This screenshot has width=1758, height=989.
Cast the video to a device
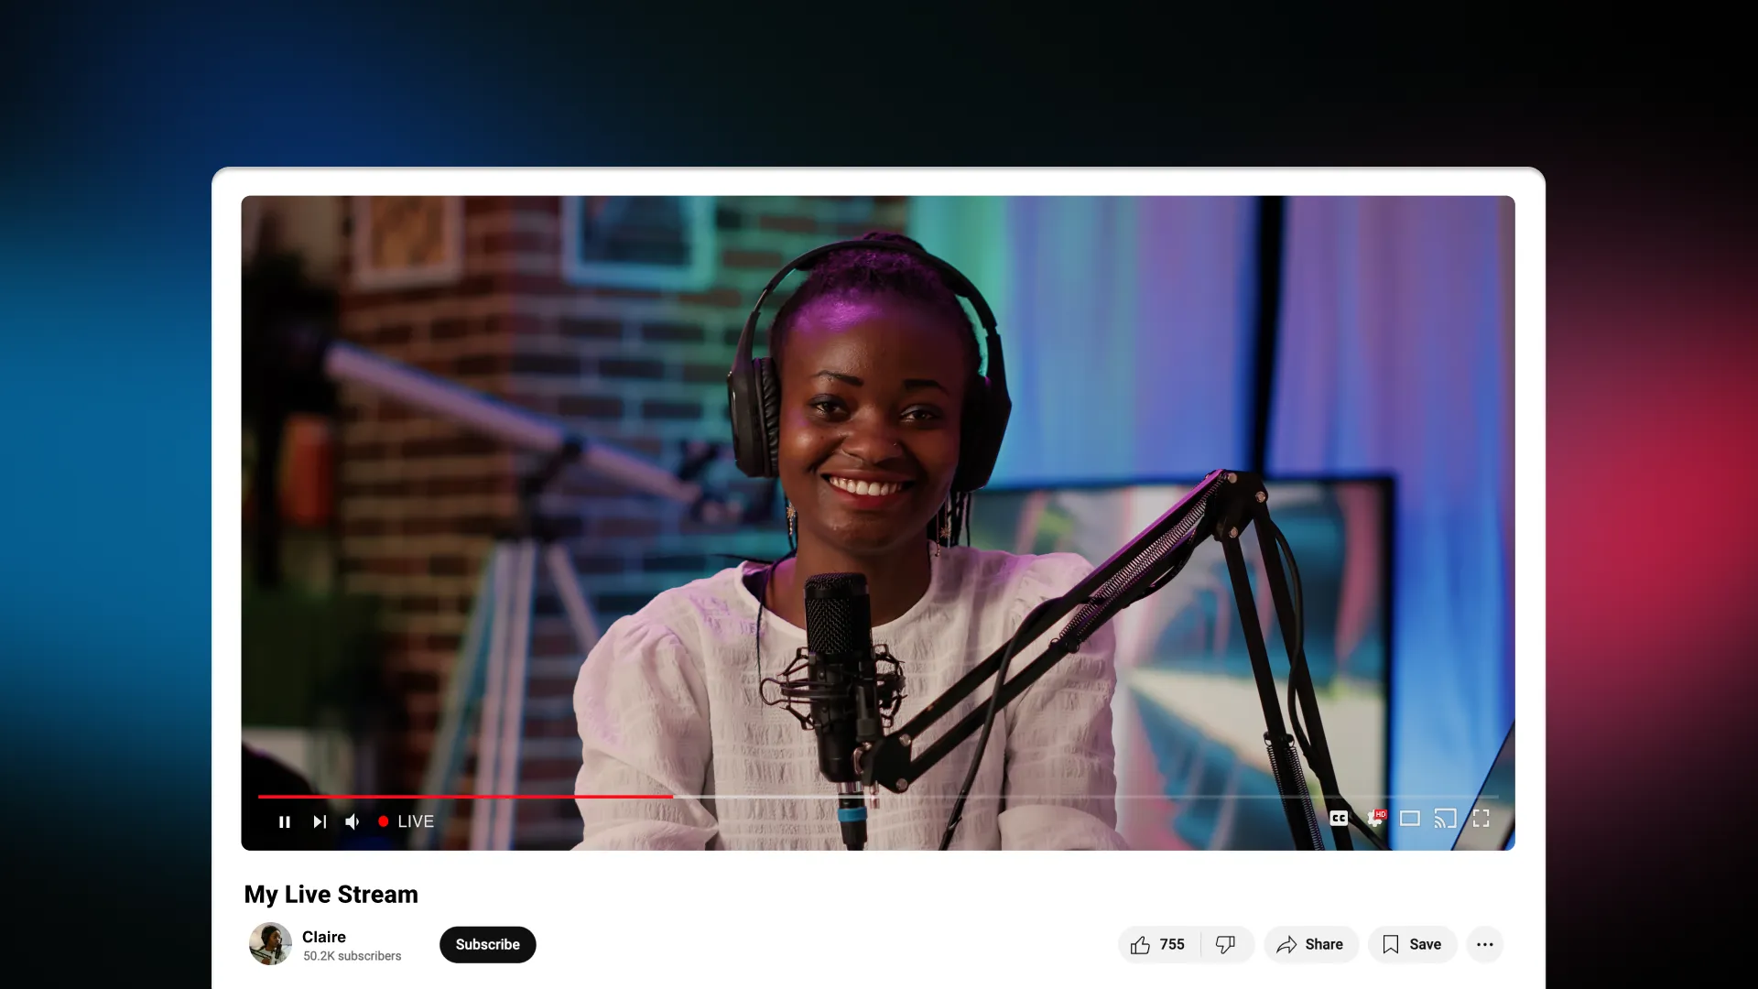[1445, 819]
